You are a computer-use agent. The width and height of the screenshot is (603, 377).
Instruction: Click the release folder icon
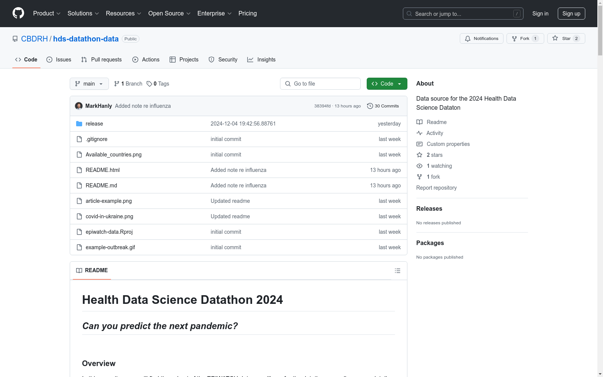[79, 124]
